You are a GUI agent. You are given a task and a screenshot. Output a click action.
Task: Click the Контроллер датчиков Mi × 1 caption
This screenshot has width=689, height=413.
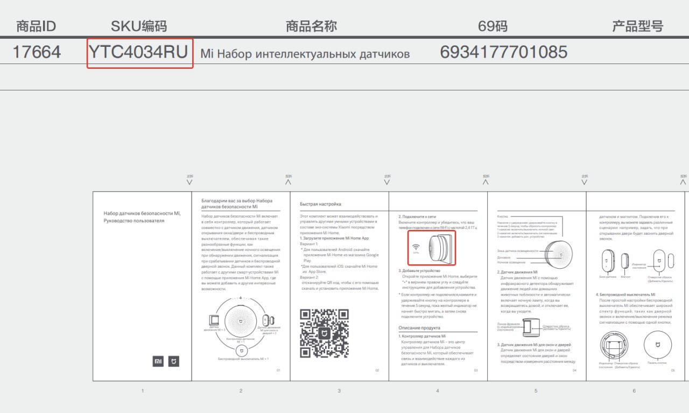[241, 340]
